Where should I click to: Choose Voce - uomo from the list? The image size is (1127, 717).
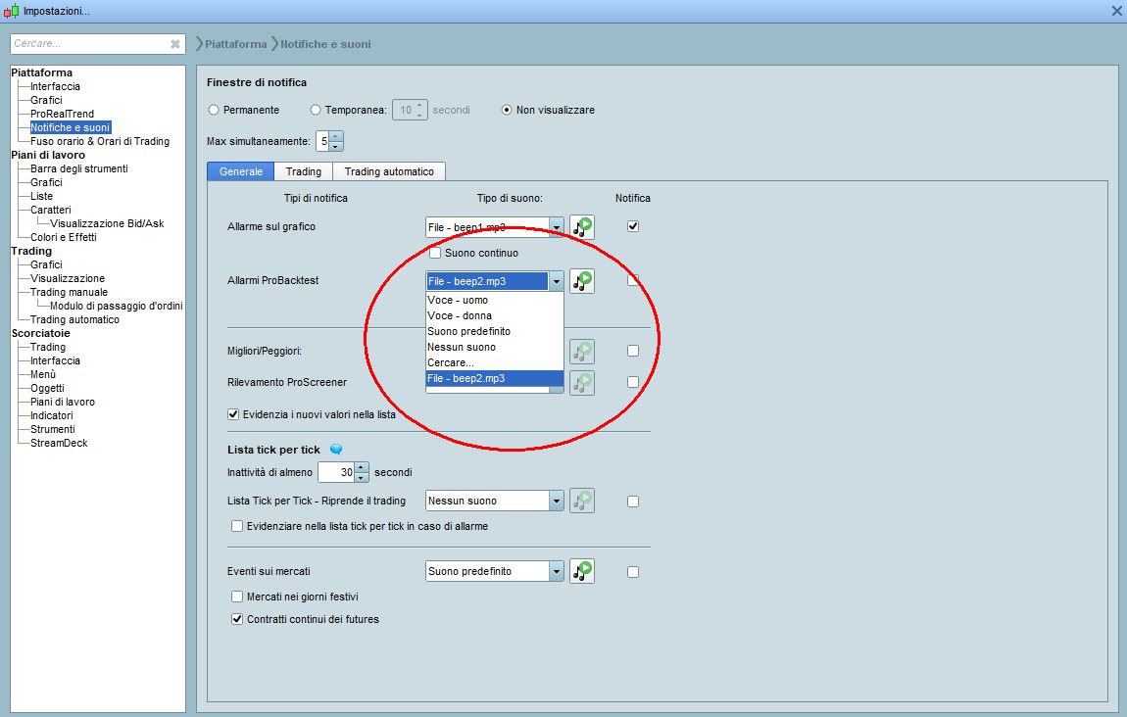coord(495,301)
